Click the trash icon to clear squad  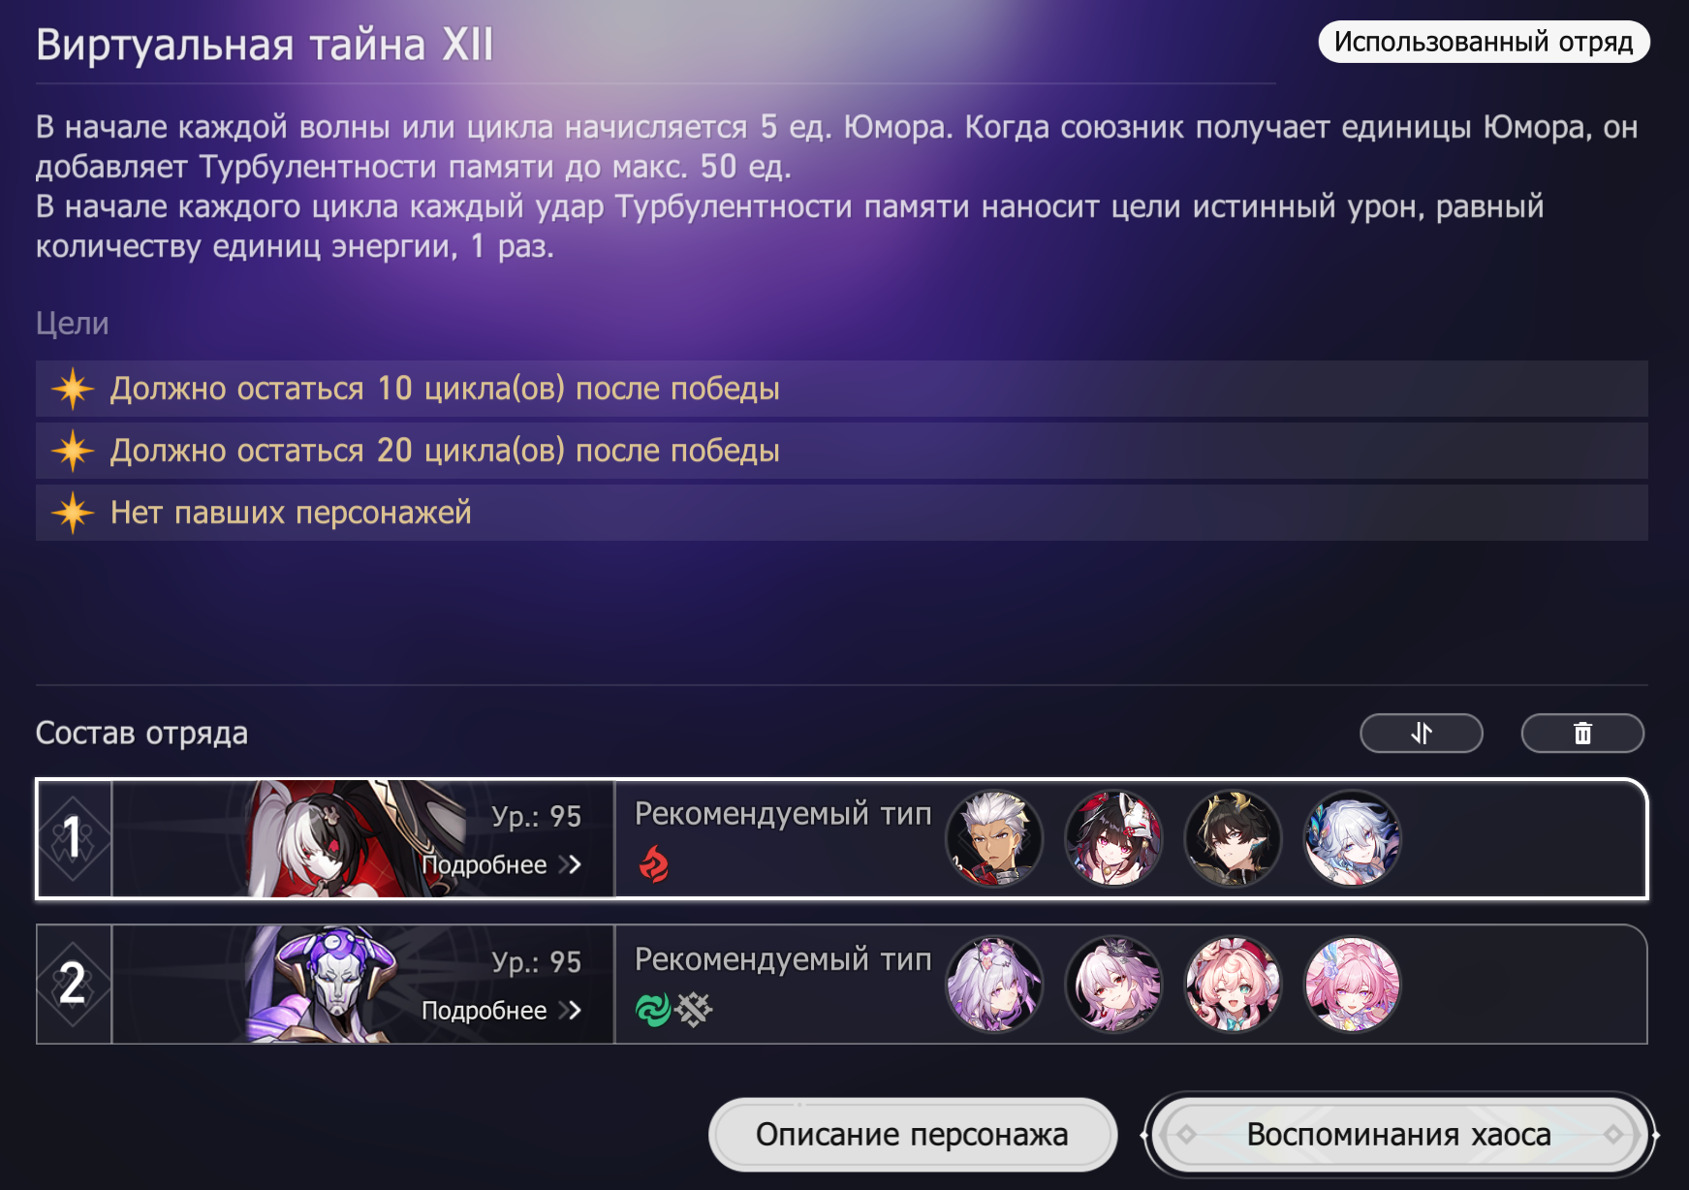coord(1582,733)
